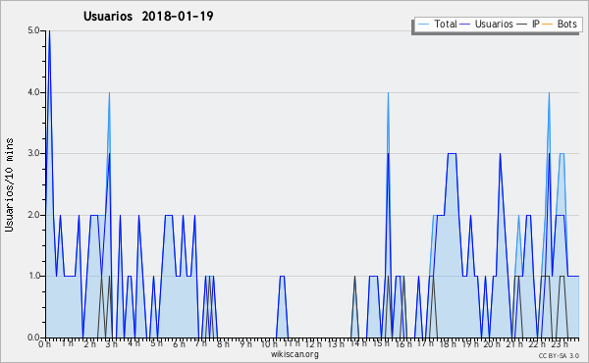Click the Total peak at 4.0 after 15 h

coord(388,93)
